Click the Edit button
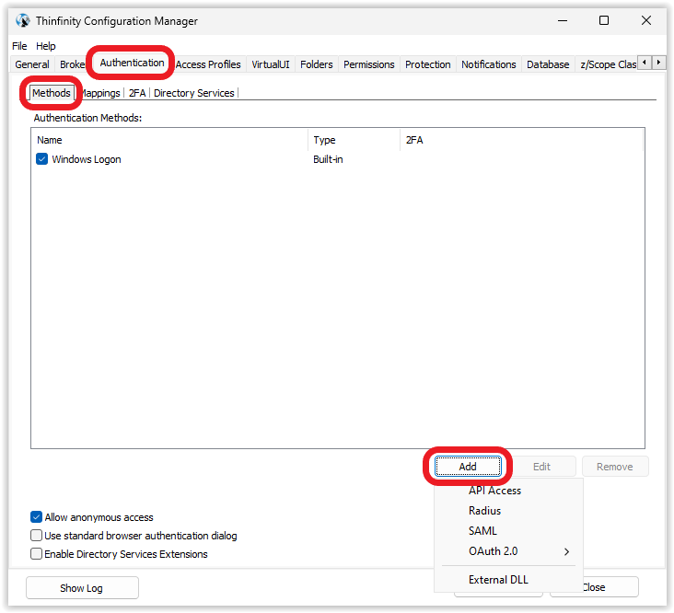Image resolution: width=674 pixels, height=613 pixels. click(x=541, y=467)
